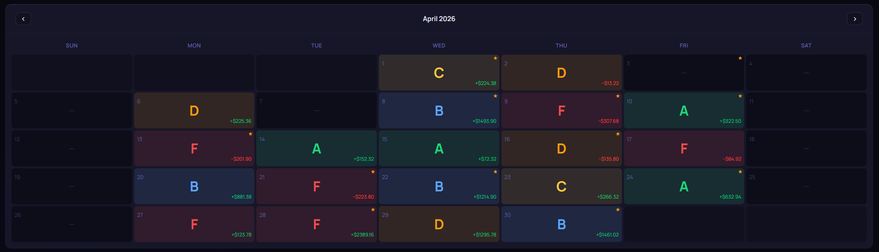Open April 15 graded A
Screen dimensions: 879x252
pyautogui.click(x=439, y=148)
